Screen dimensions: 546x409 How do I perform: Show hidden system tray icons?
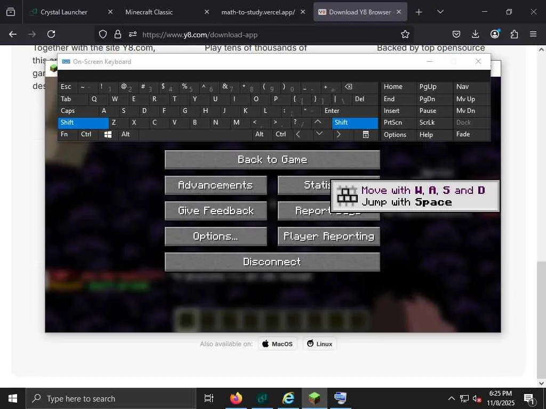tap(451, 398)
